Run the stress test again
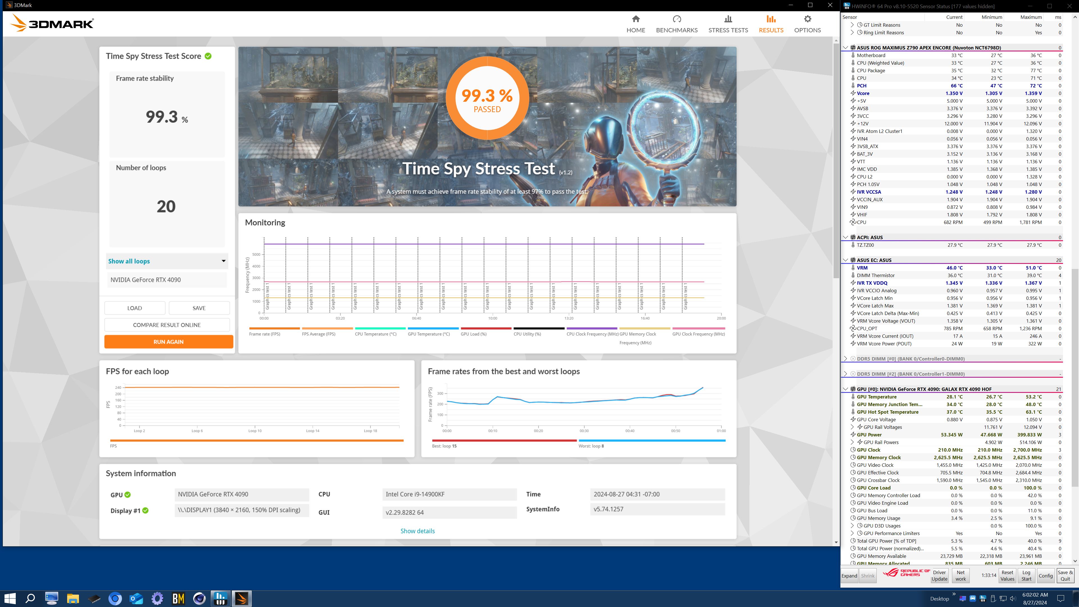The height and width of the screenshot is (607, 1079). coord(168,341)
